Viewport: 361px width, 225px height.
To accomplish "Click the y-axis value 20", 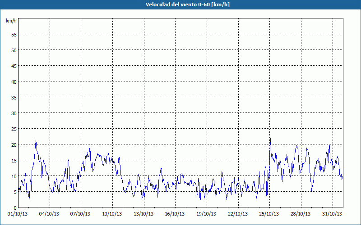I will point(14,145).
